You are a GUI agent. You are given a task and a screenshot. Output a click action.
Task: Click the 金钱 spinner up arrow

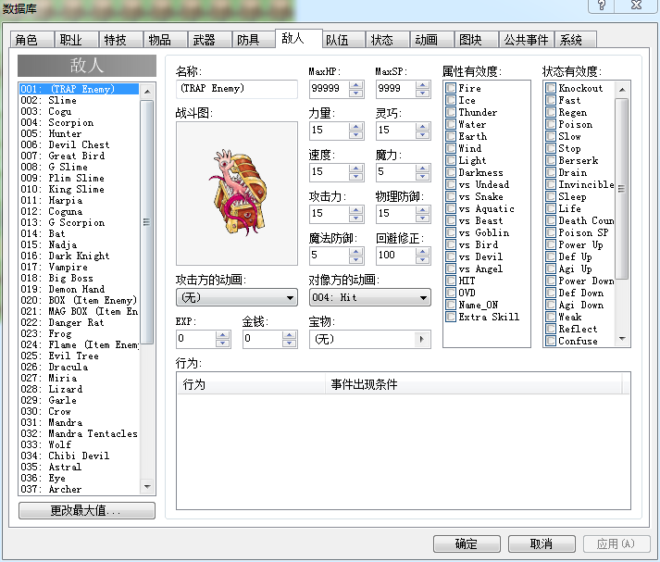coord(289,334)
